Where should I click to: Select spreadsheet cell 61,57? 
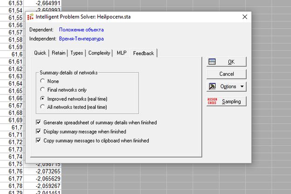pos(12,33)
